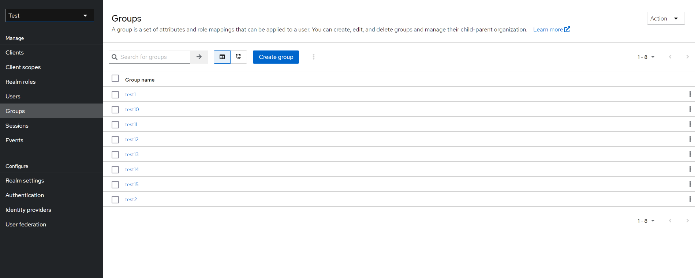Open the Learn more documentation link

click(548, 29)
